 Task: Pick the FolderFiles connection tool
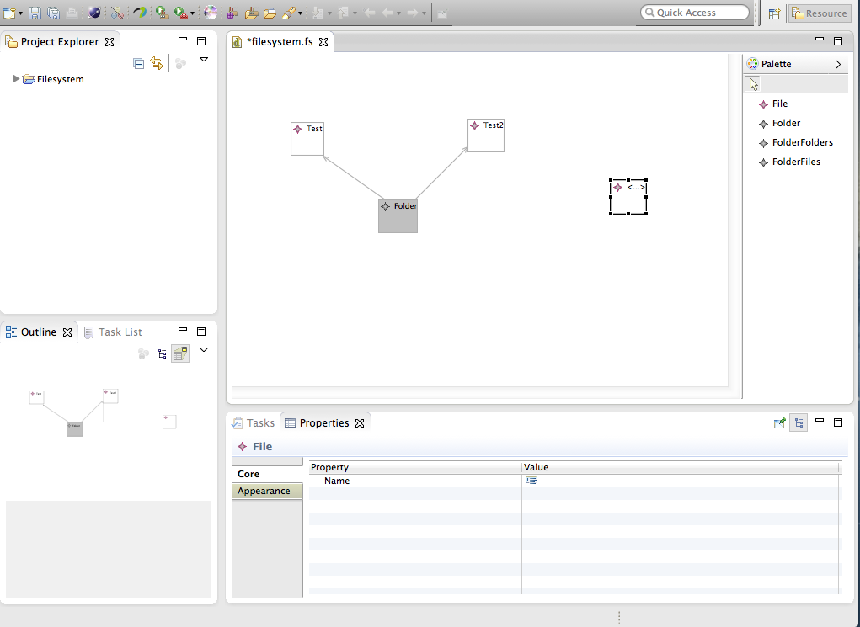tap(790, 162)
